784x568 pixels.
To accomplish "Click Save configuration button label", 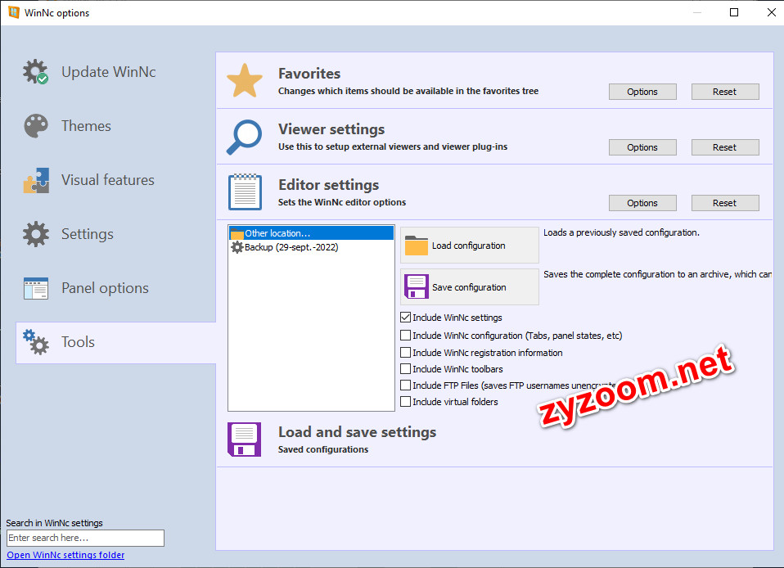I will 469,287.
